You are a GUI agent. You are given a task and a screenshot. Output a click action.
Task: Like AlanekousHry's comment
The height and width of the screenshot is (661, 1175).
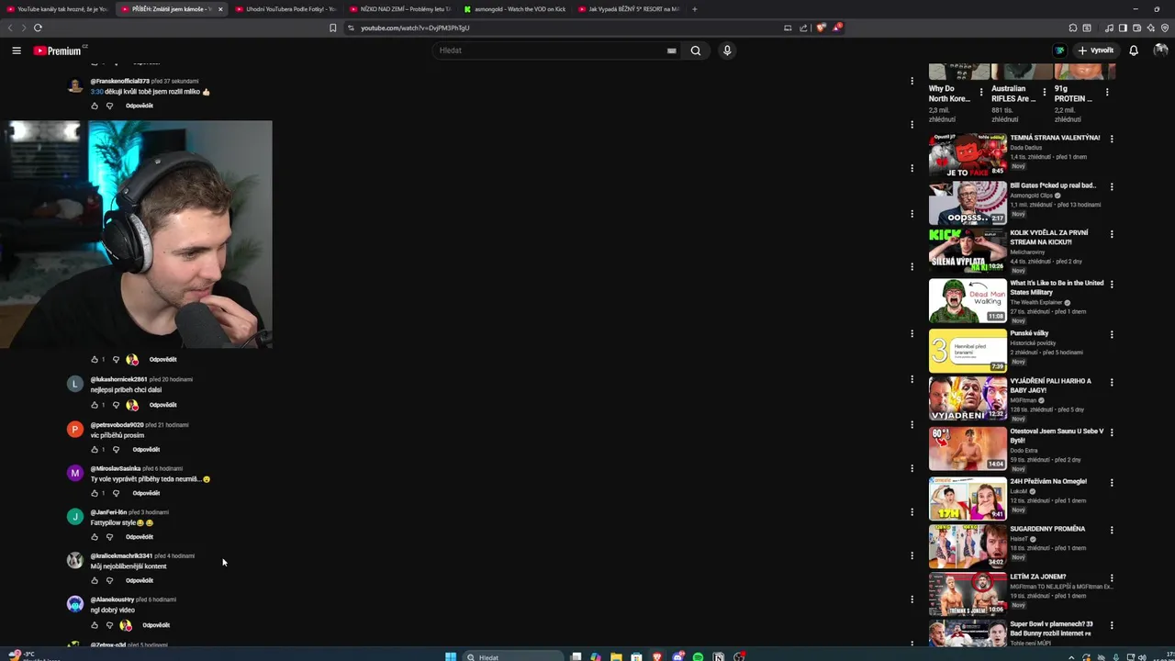[94, 625]
